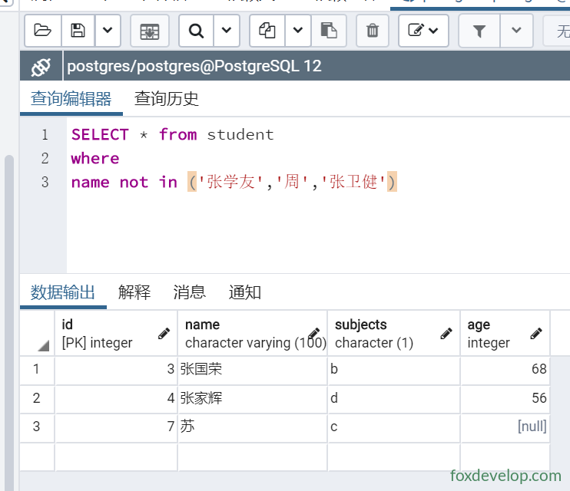Select all rows via grid corner triangle

point(43,345)
